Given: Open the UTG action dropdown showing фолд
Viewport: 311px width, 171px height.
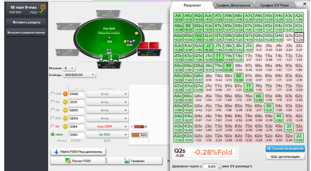Looking at the screenshot, I should pos(108,94).
